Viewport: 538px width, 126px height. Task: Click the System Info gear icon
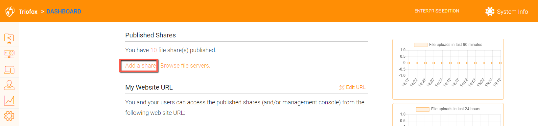pyautogui.click(x=490, y=11)
